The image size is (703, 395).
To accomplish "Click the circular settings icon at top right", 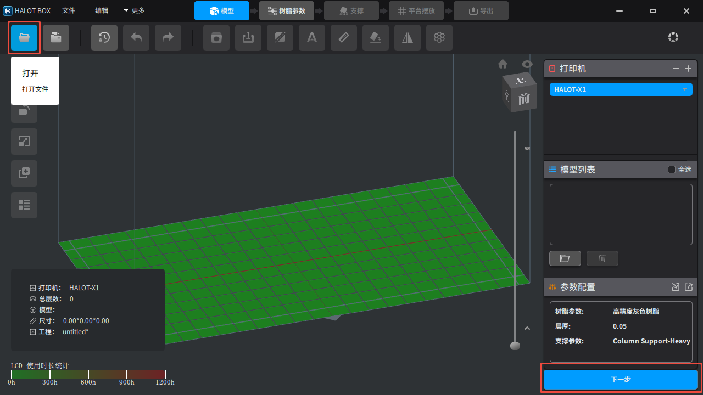I will pyautogui.click(x=673, y=37).
